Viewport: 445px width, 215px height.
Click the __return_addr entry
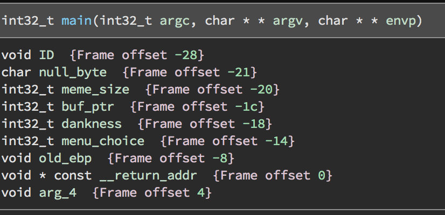(149, 176)
